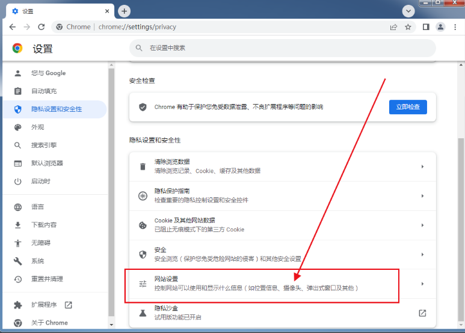Click the share page icon in address bar
Viewport: 465px width, 333px height.
tap(393, 27)
